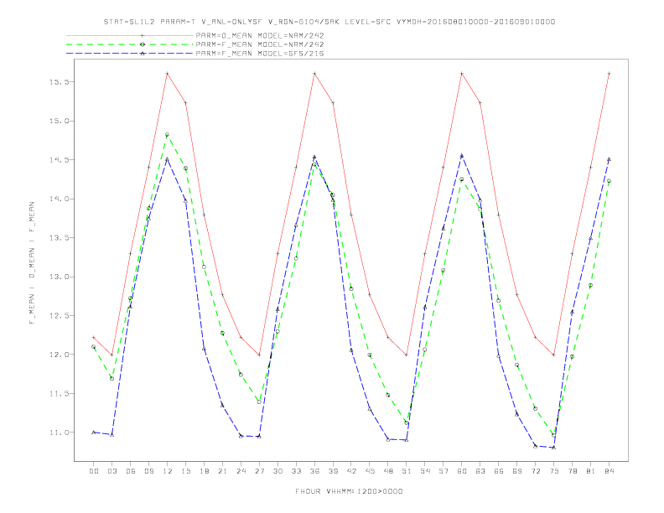Click x-axis tick label 78

(x=572, y=471)
